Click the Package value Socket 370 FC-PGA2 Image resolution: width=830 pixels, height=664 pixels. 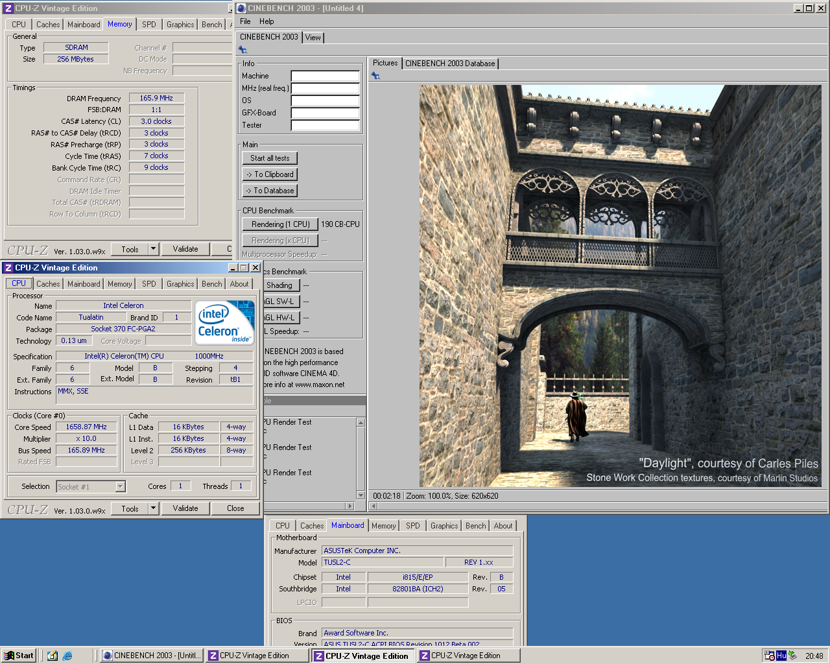point(123,329)
